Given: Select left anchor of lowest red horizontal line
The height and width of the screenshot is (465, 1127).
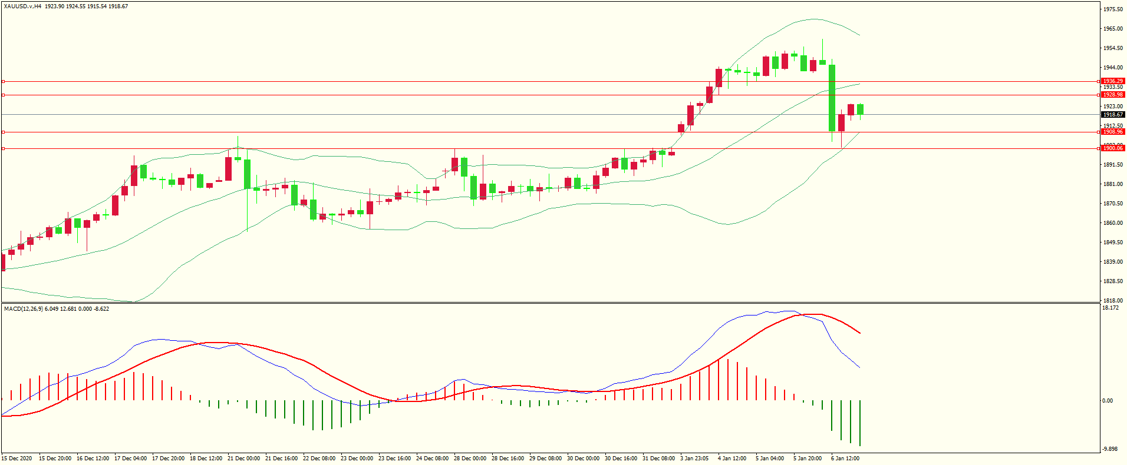Looking at the screenshot, I should pyautogui.click(x=3, y=149).
